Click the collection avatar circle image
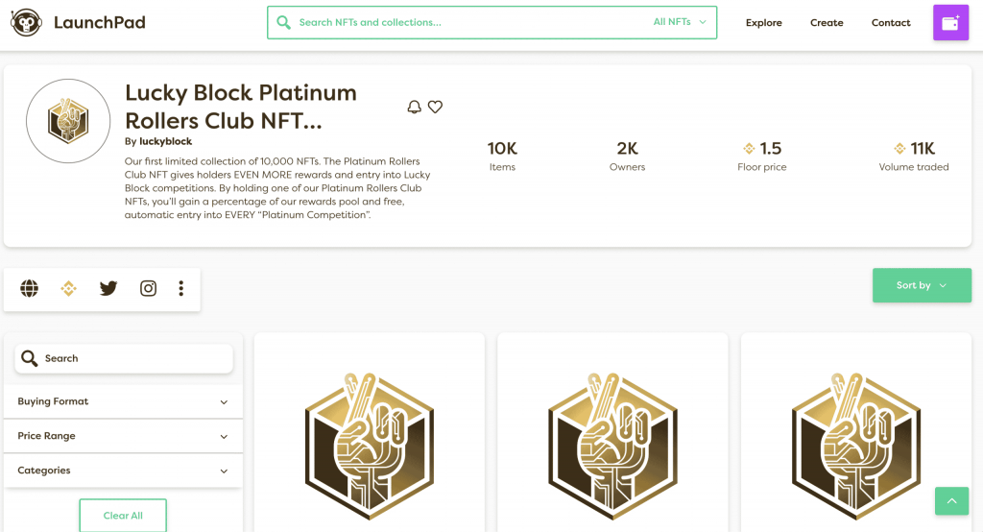 pos(68,121)
